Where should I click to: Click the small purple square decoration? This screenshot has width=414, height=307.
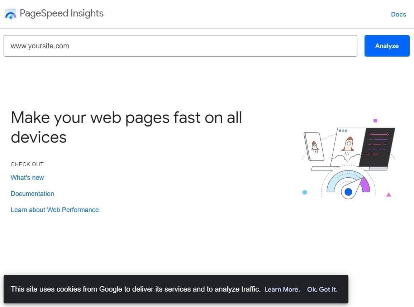point(375,121)
